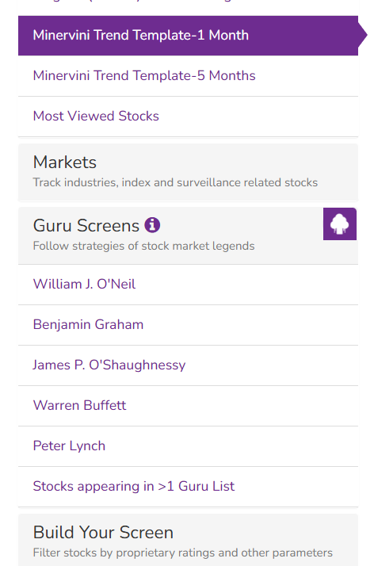This screenshot has height=566, width=374.
Task: Open the Most Viewed Stocks list
Action: [188, 117]
